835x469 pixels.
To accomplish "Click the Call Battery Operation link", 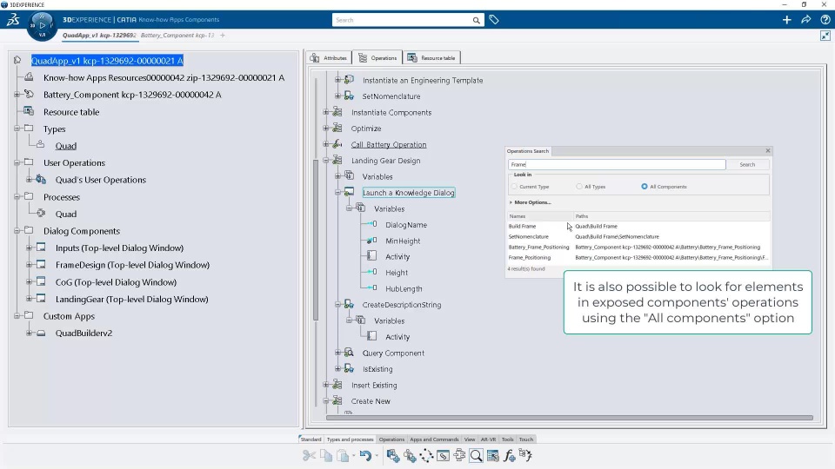I will pyautogui.click(x=389, y=145).
